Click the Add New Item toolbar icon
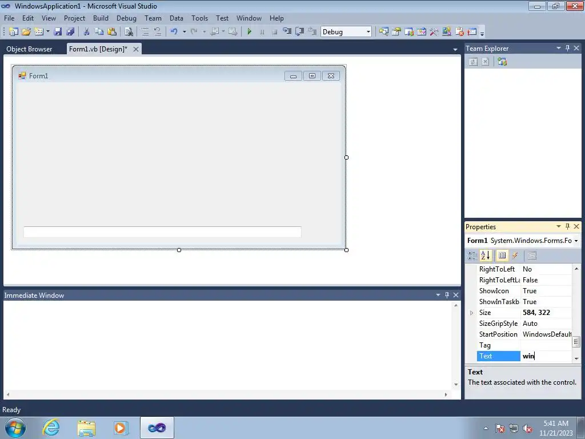 coord(39,32)
